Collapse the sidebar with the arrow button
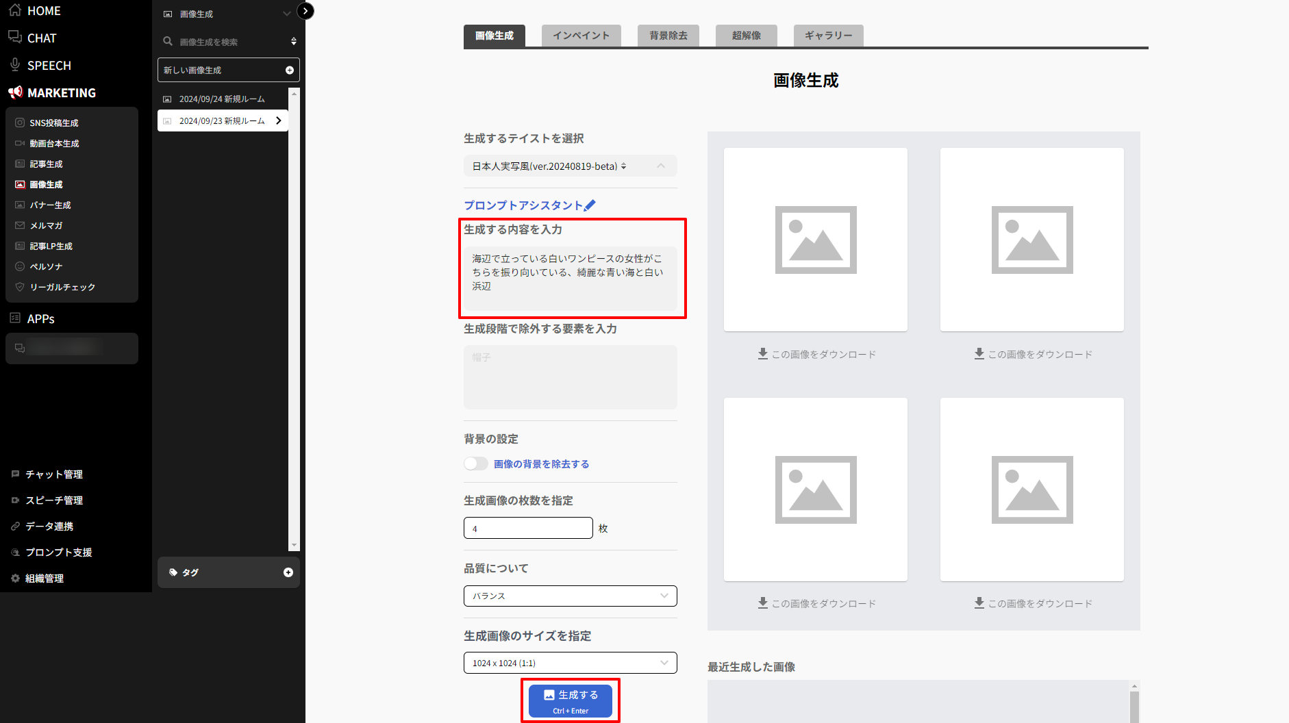1289x723 pixels. pyautogui.click(x=305, y=11)
